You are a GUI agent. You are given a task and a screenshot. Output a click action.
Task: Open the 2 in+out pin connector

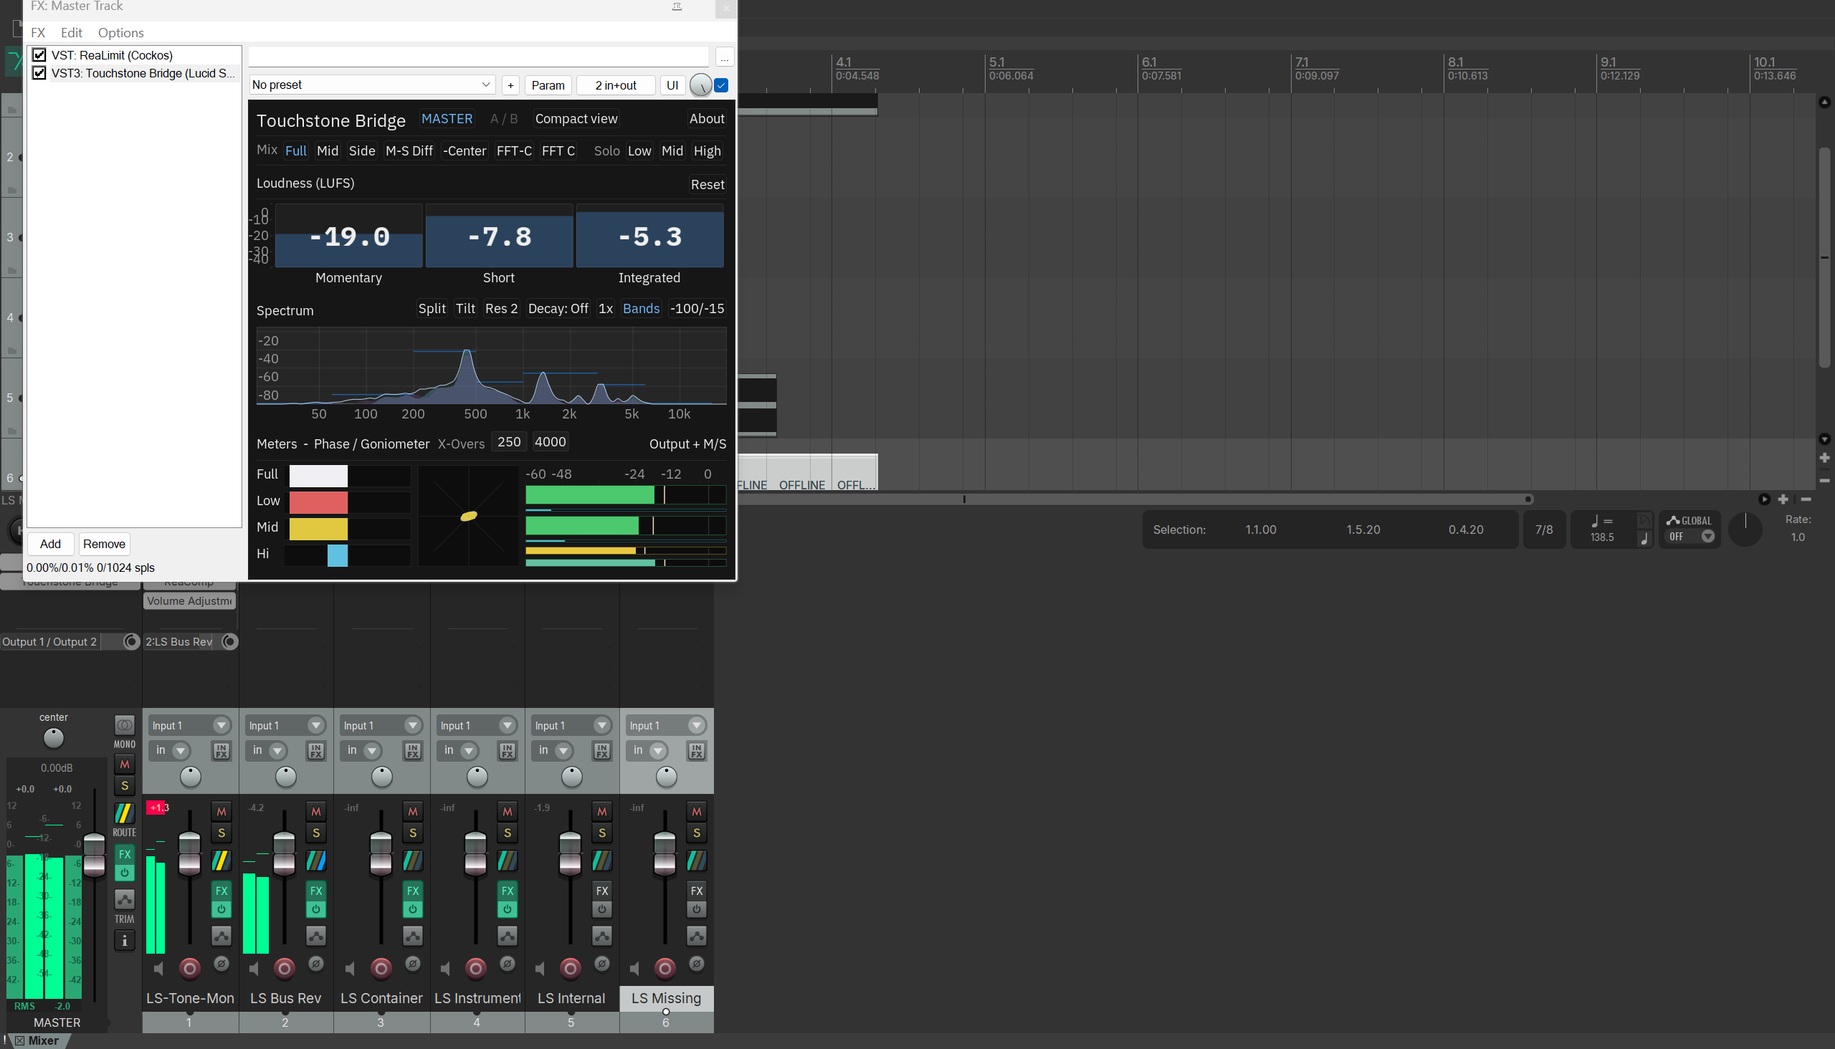click(x=616, y=86)
